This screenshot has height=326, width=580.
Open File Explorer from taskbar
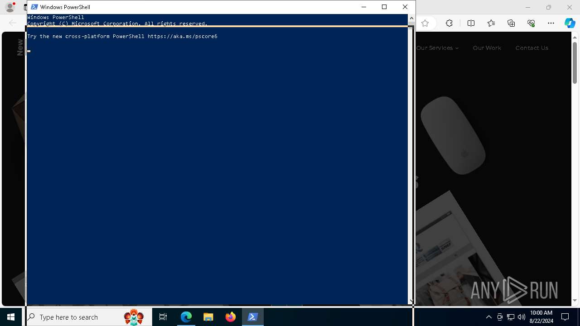pyautogui.click(x=208, y=317)
